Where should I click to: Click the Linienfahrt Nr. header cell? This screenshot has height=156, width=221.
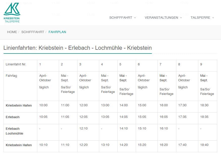[x=16, y=64]
